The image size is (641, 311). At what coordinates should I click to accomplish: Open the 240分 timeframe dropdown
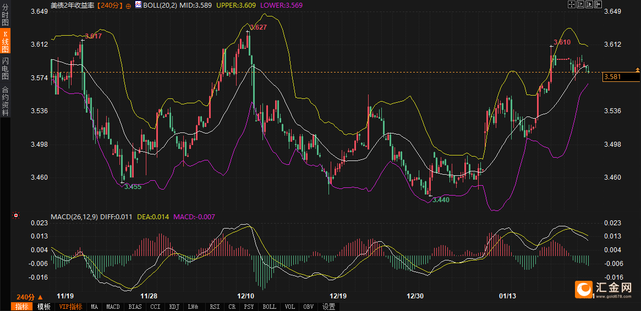(x=29, y=296)
